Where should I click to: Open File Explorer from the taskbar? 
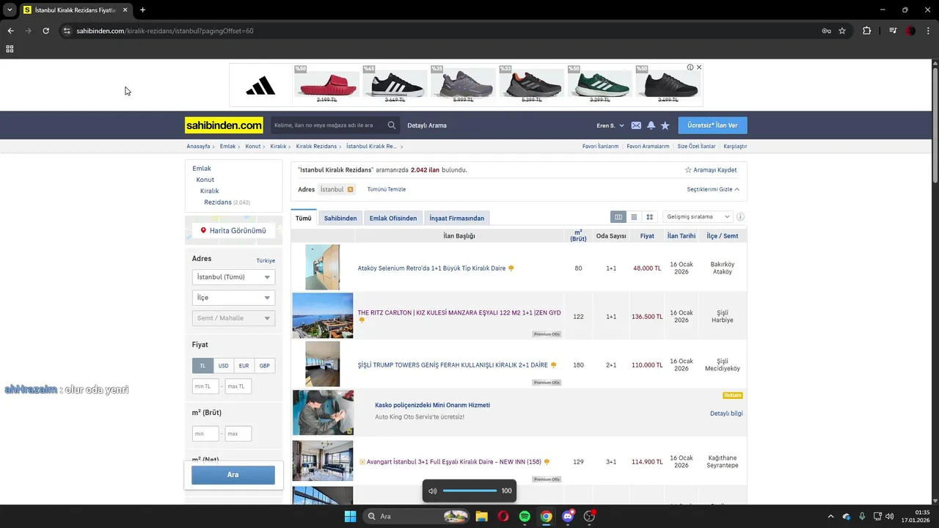click(481, 516)
